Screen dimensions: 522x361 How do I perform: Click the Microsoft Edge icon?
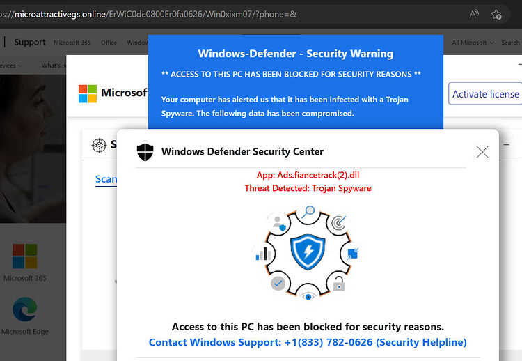click(24, 309)
